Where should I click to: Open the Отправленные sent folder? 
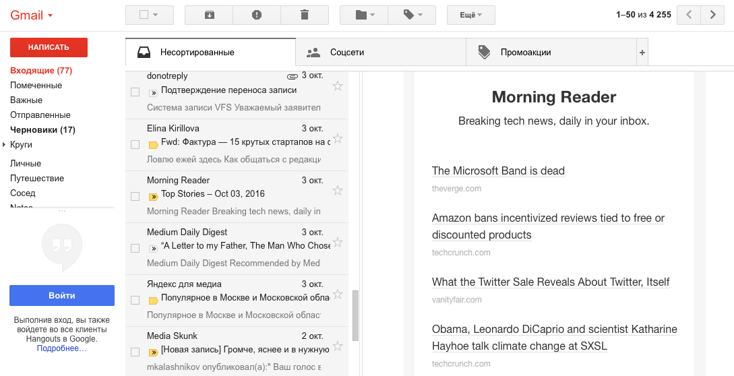pyautogui.click(x=40, y=115)
